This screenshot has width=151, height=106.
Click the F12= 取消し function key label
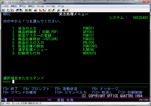coord(102,92)
